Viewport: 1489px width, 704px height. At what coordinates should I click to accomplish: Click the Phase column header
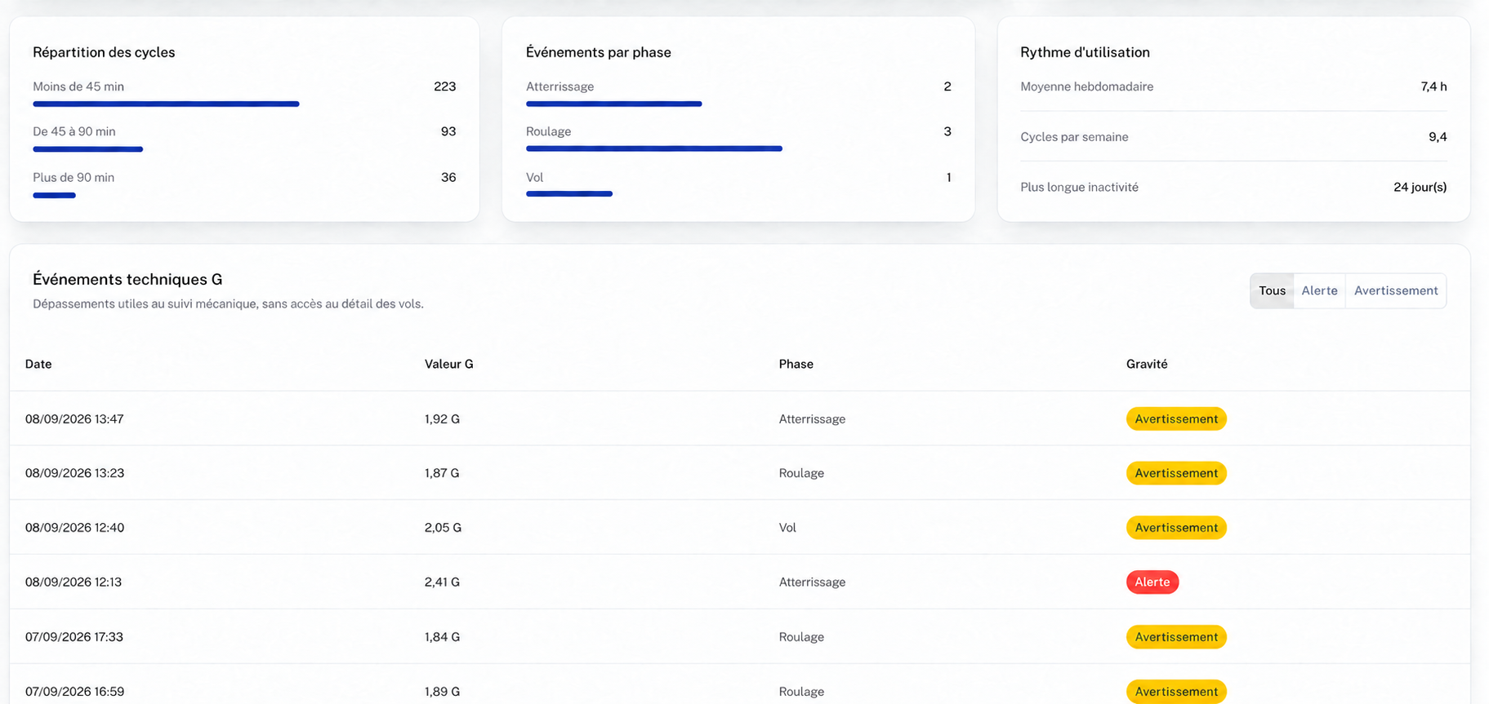796,364
